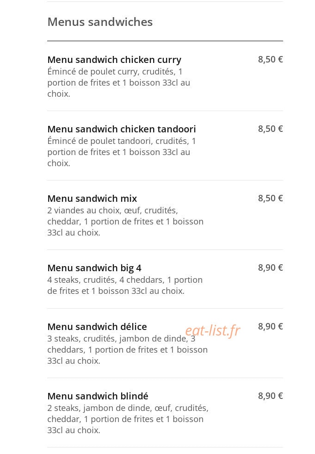The width and height of the screenshot is (315, 454).
Task: Open the 3 steaks jambon de dinde description
Action: (x=127, y=349)
